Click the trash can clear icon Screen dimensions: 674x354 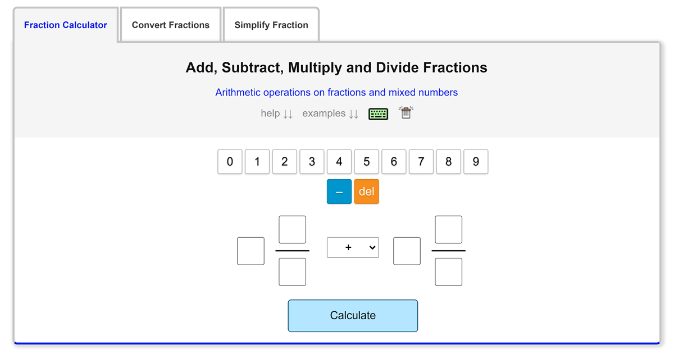click(406, 112)
